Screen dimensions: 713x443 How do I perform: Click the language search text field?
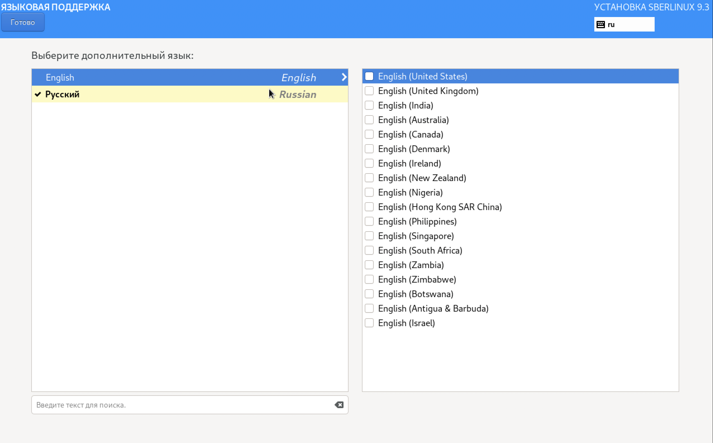click(x=182, y=405)
